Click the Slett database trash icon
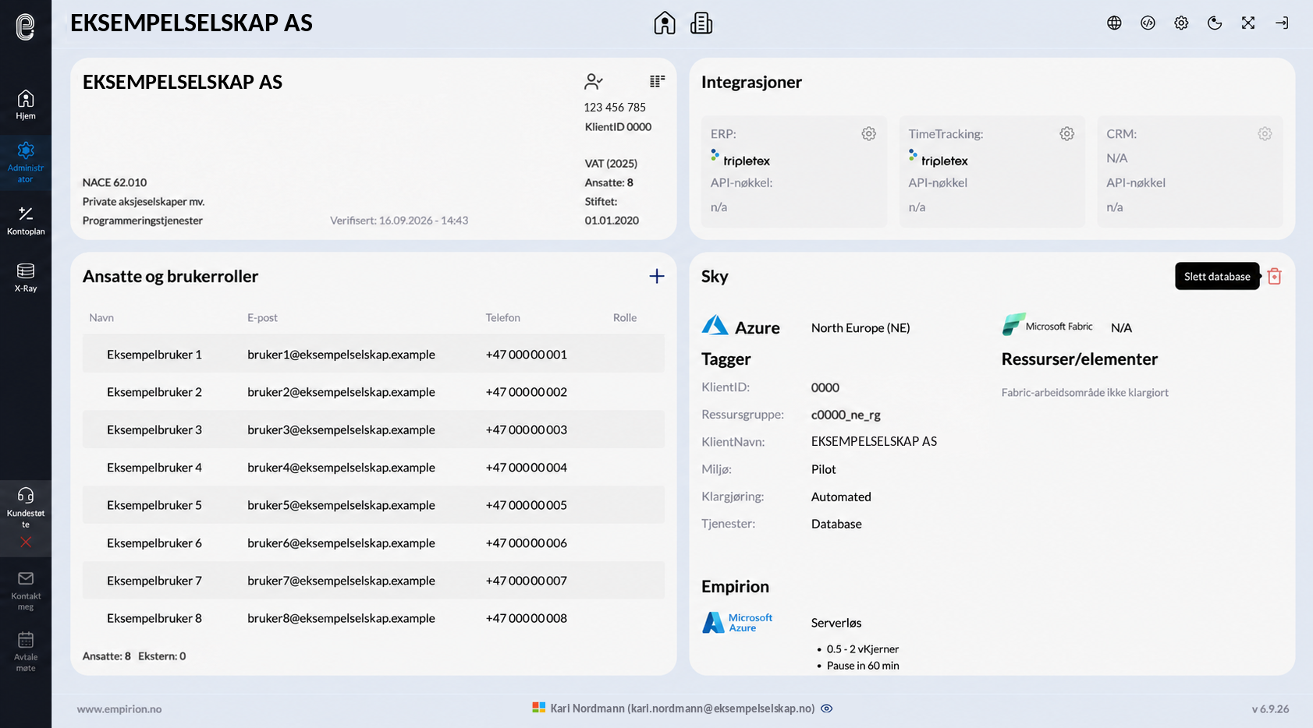 coord(1274,276)
